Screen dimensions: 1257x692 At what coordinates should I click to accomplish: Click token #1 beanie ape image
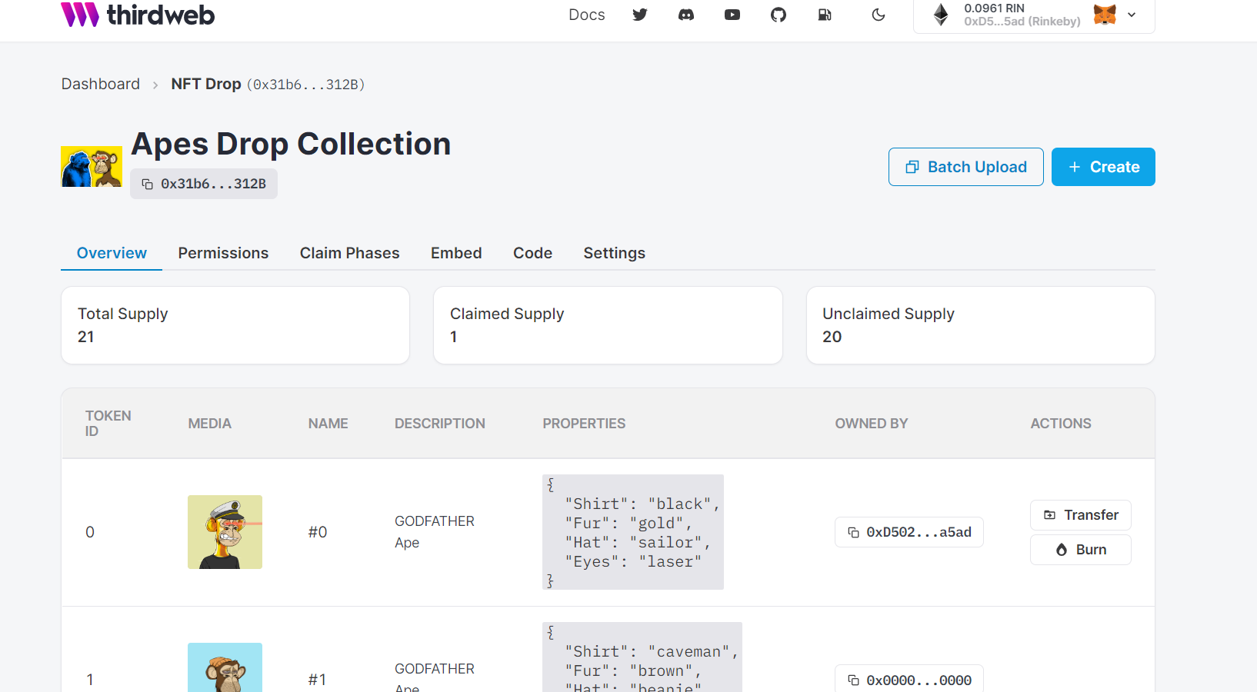[x=225, y=667]
